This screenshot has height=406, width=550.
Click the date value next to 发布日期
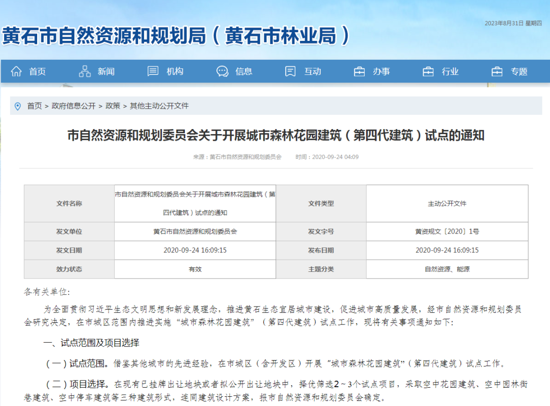tap(447, 250)
